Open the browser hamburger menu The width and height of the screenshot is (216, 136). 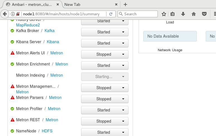coord(215,14)
